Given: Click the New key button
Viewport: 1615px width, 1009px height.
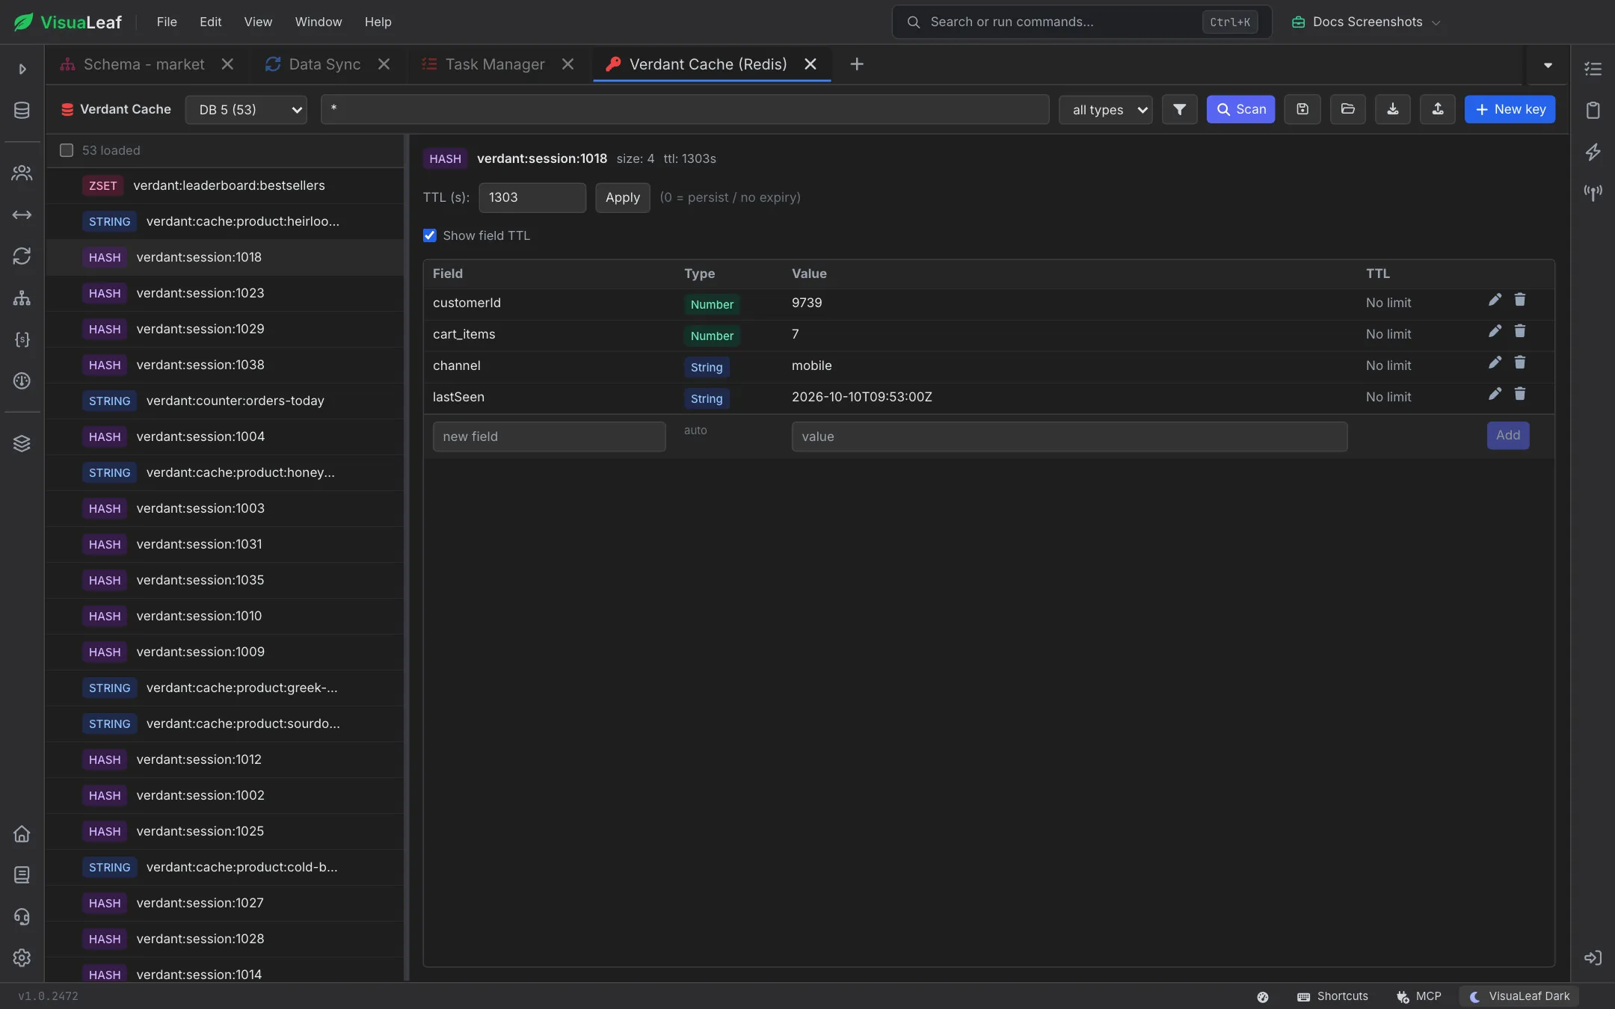Looking at the screenshot, I should (1510, 109).
